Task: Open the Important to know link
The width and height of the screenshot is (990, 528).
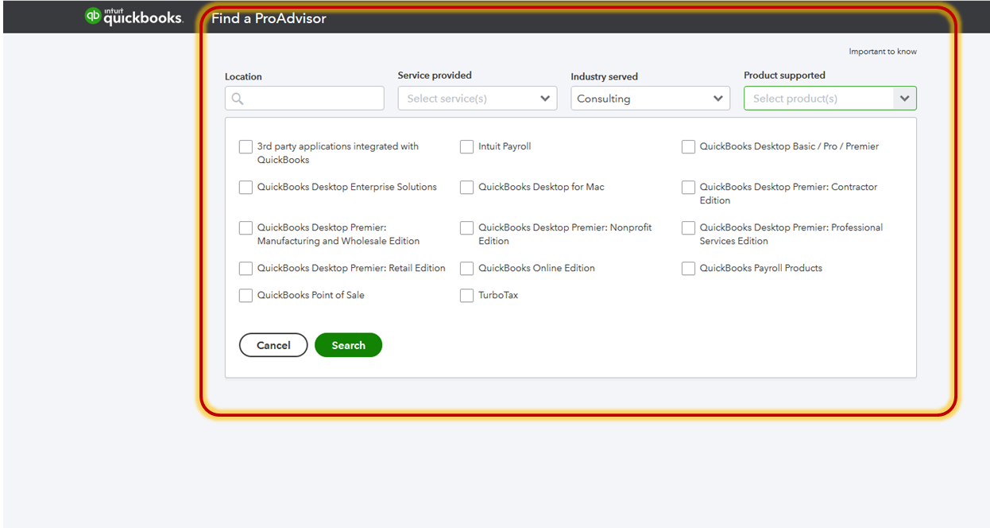Action: (883, 52)
